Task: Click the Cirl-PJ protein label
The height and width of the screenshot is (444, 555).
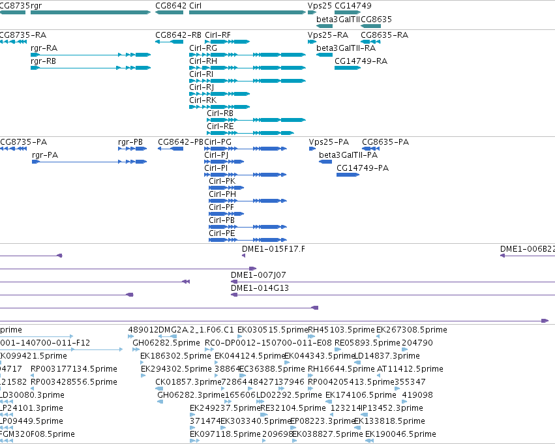Action: tap(217, 155)
